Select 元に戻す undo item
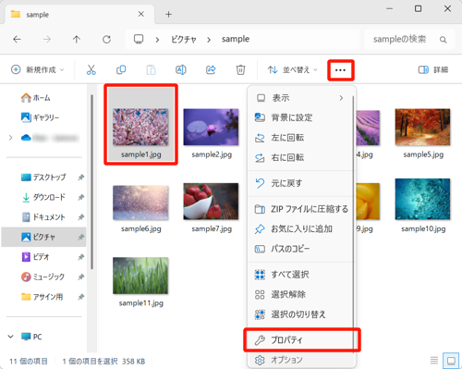462x369 pixels. coord(300,183)
